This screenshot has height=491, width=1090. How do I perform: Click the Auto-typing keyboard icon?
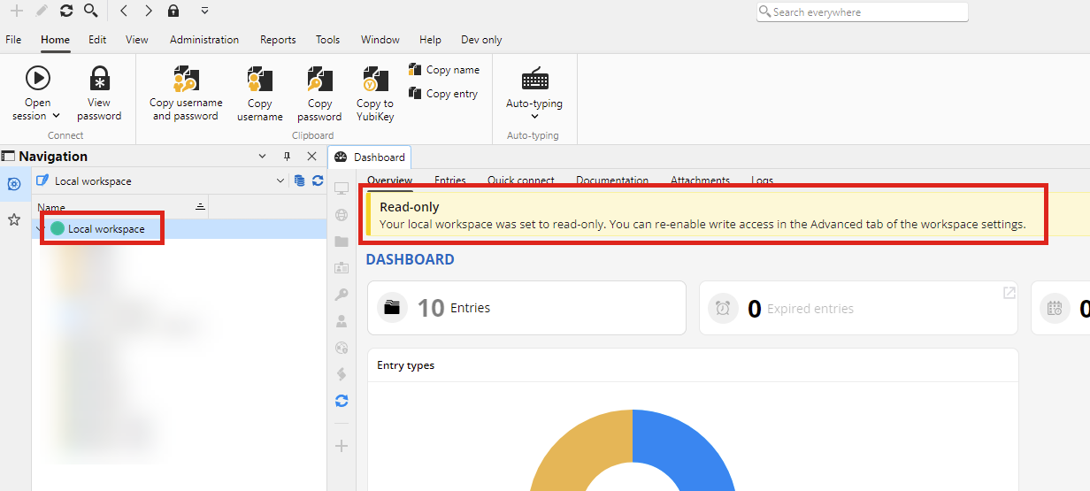[534, 79]
